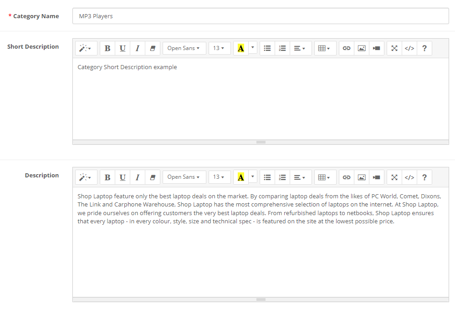Click ordered list button in Description toolbar
The image size is (455, 312).
pyautogui.click(x=282, y=177)
